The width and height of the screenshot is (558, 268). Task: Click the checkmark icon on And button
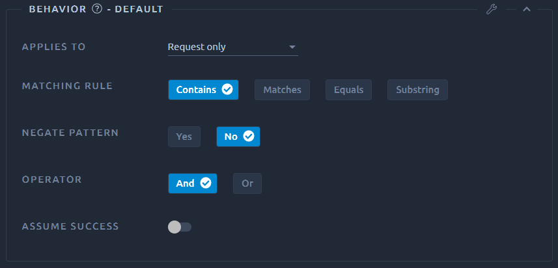click(x=206, y=183)
